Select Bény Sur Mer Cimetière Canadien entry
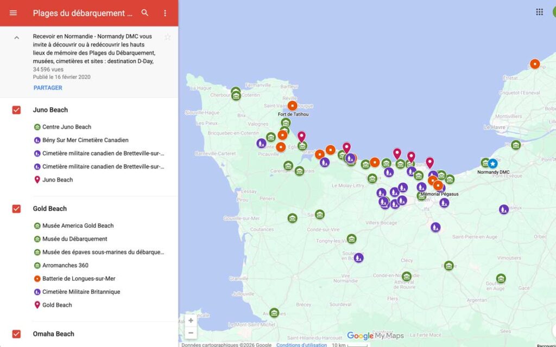556x347 pixels. [85, 140]
